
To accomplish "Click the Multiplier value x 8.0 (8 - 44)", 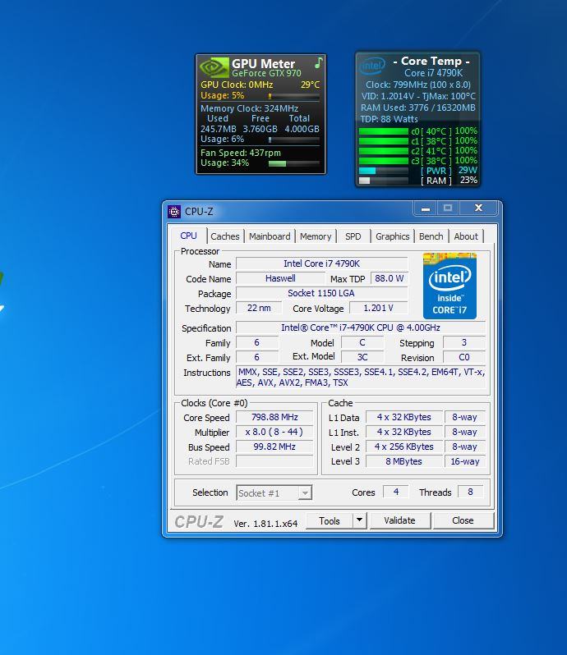I will [x=274, y=432].
